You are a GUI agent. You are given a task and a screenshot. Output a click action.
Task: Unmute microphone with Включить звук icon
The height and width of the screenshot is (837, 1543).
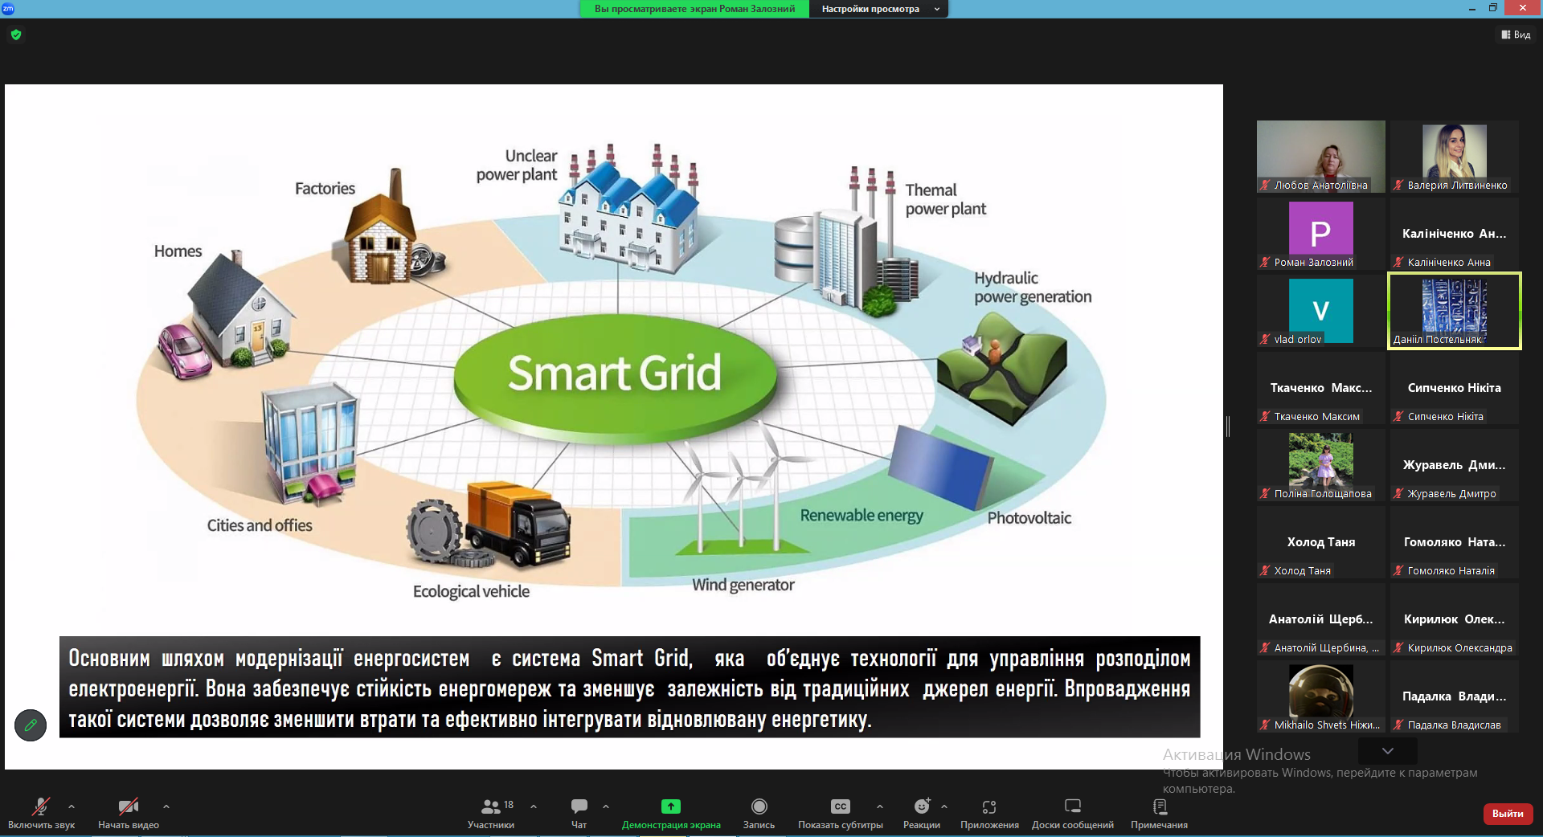coord(41,813)
